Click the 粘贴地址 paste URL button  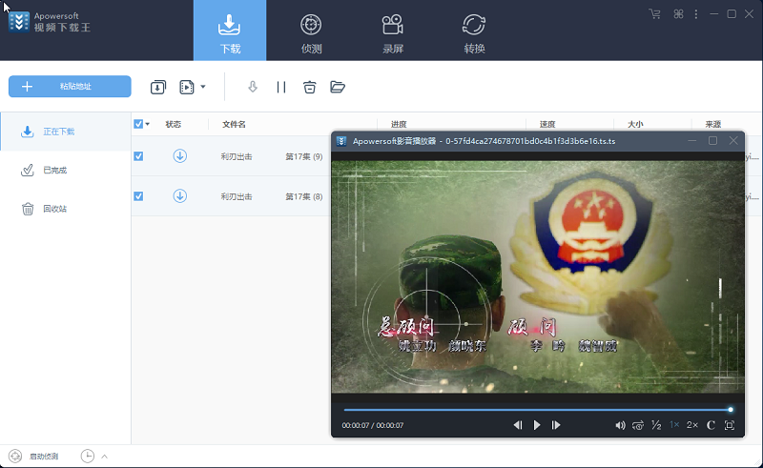[70, 86]
